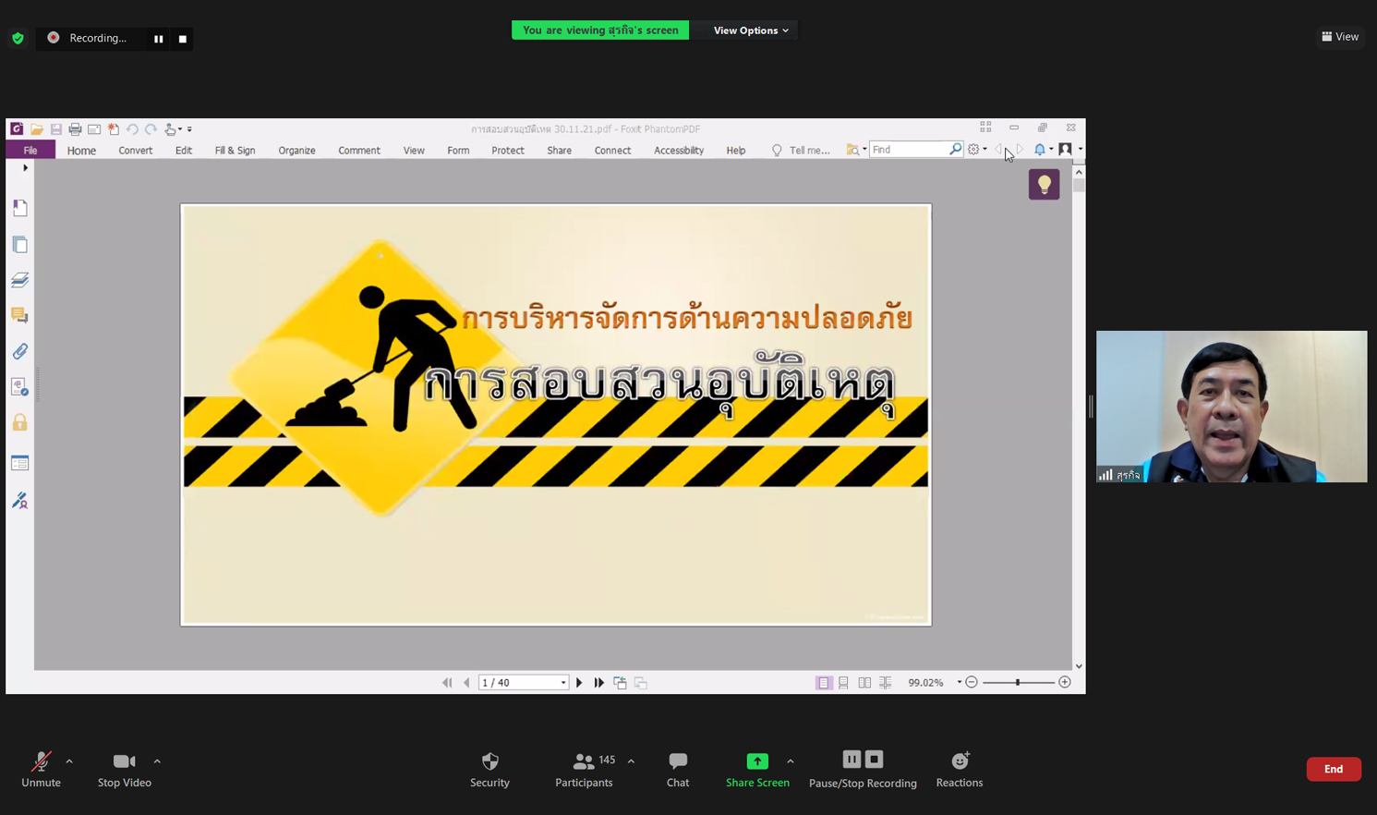Go to the last page button
Screen dimensions: 1377x815
coord(598,683)
